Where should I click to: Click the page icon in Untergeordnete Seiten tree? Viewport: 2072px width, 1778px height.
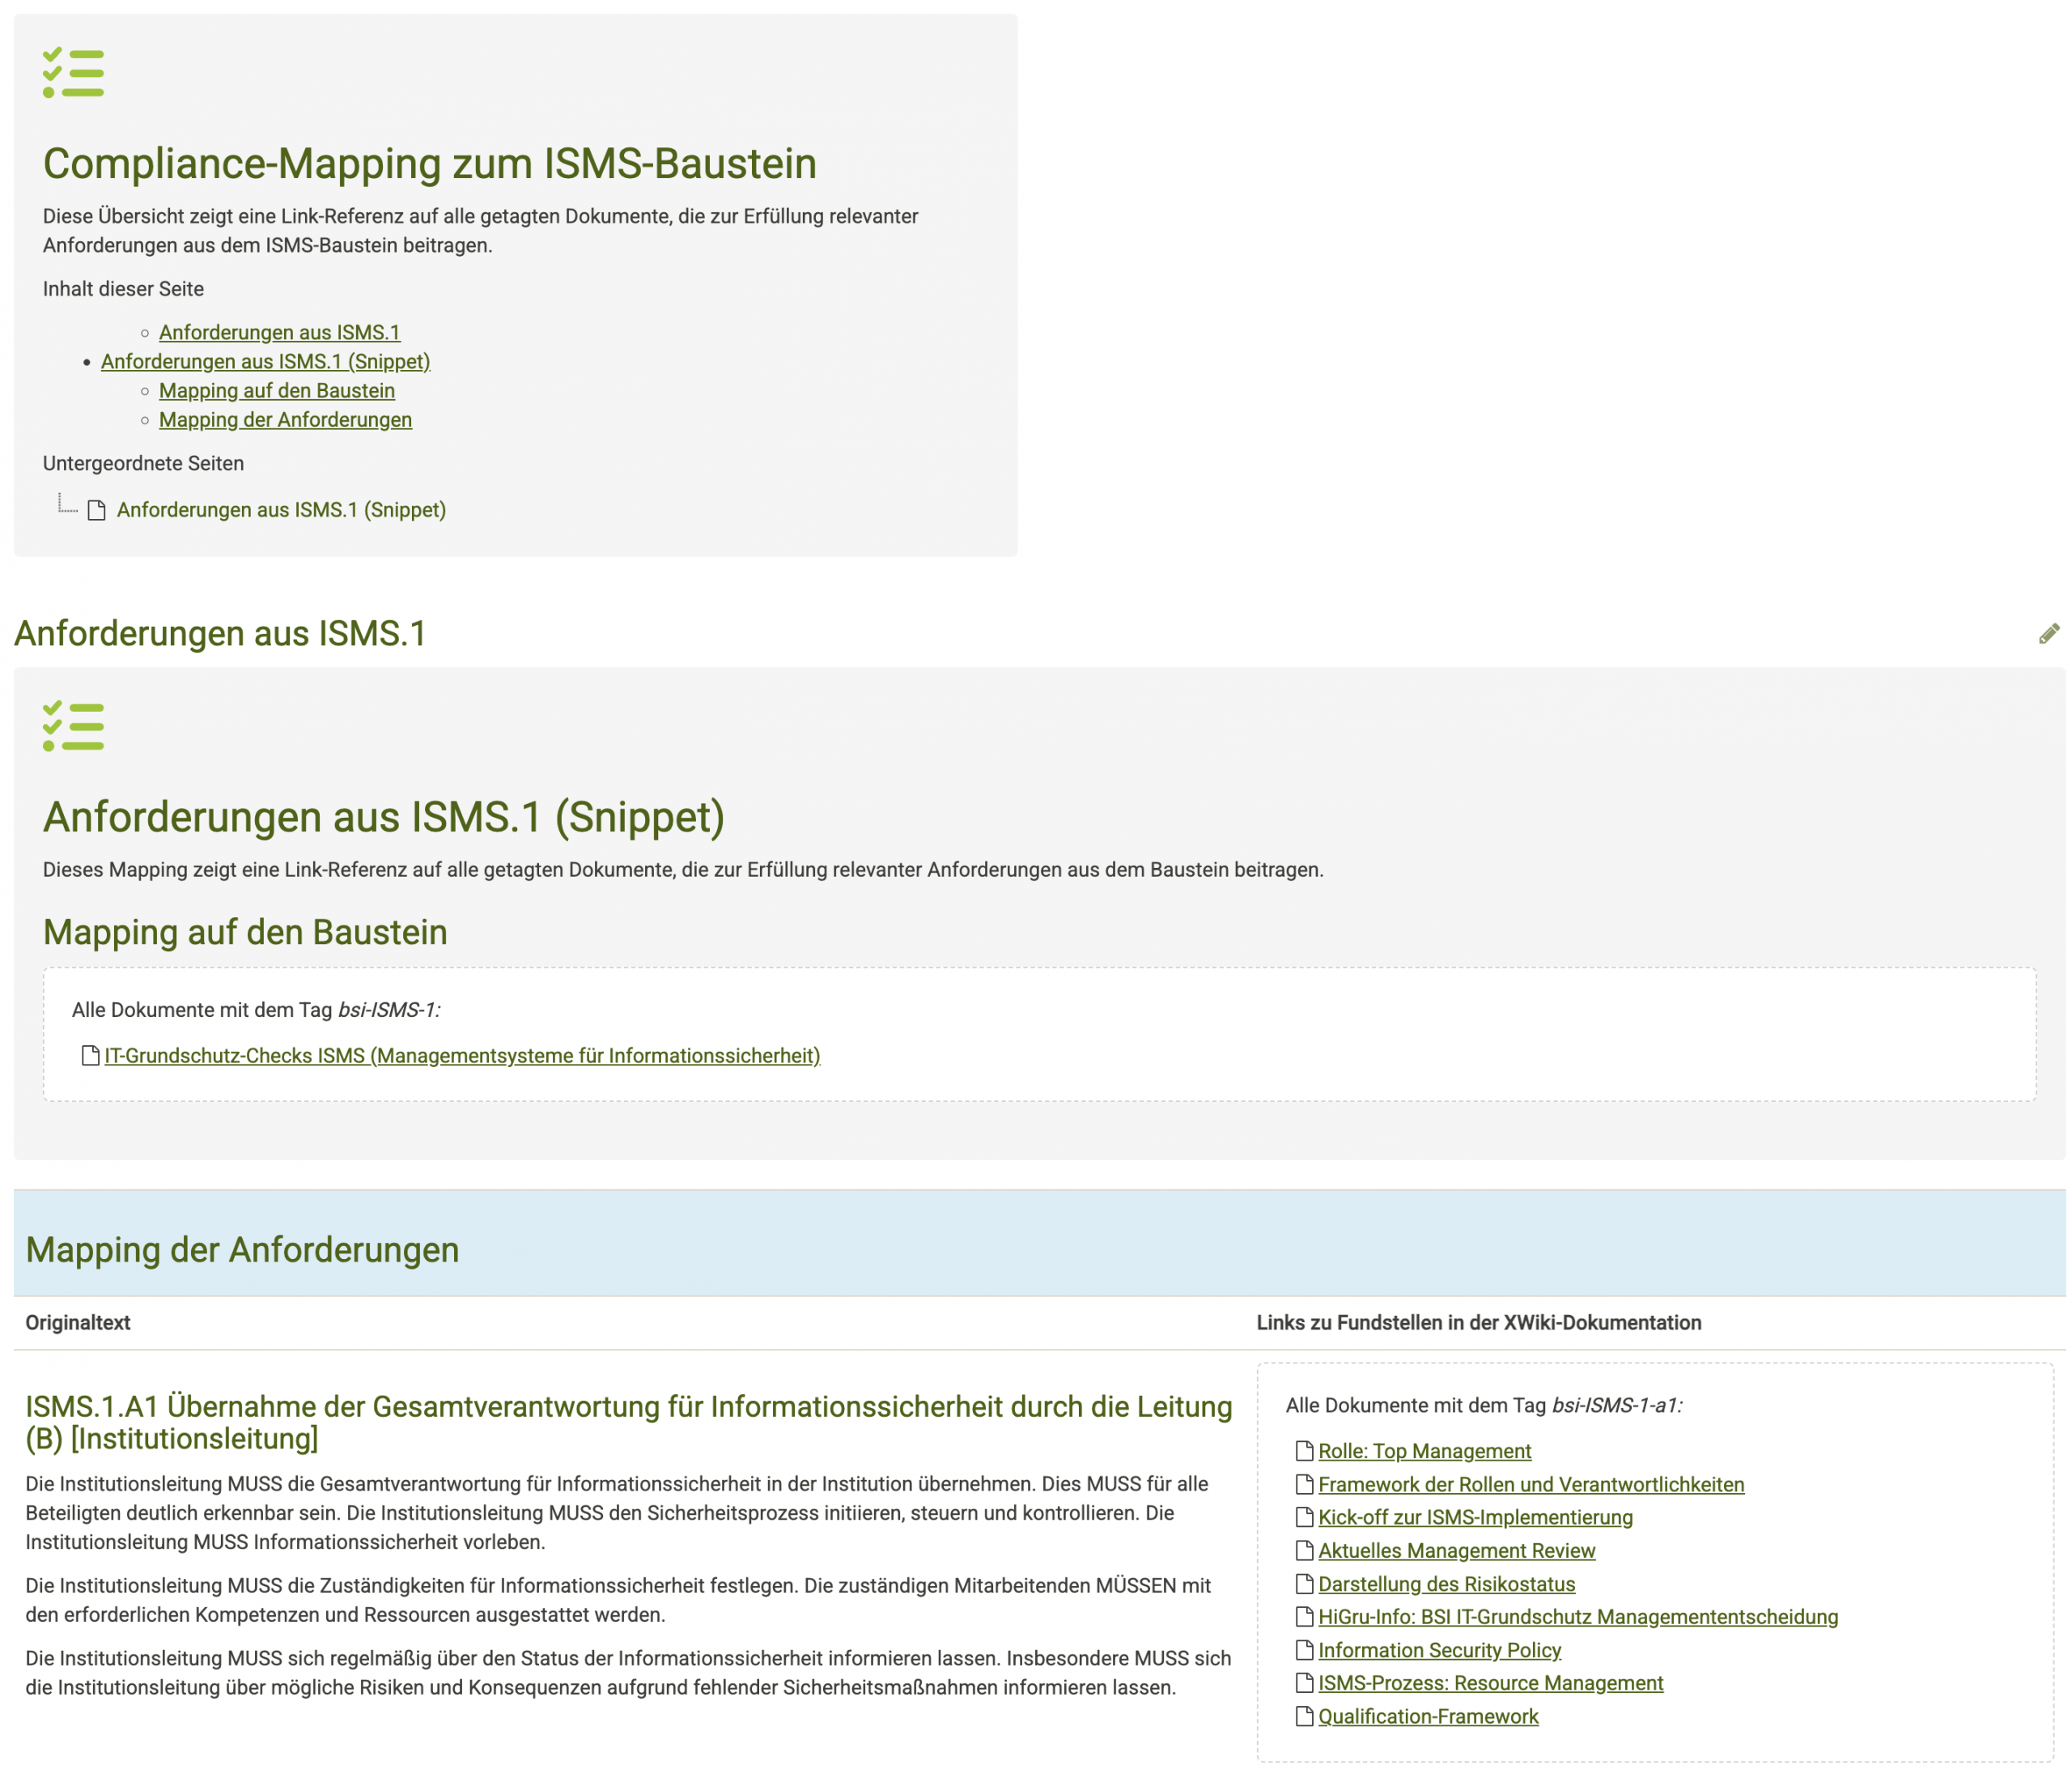[97, 510]
